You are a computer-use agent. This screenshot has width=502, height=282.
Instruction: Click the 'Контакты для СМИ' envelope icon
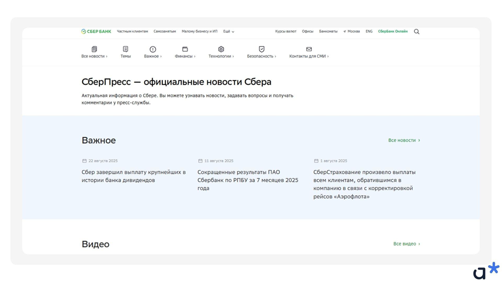coord(309,49)
